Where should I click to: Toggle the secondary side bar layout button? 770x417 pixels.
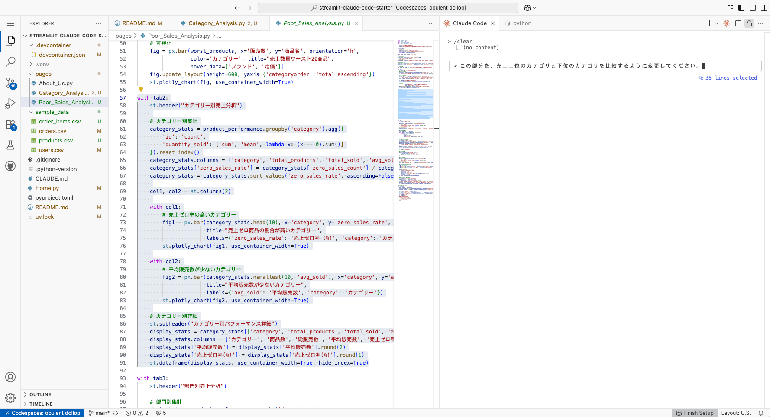click(764, 8)
